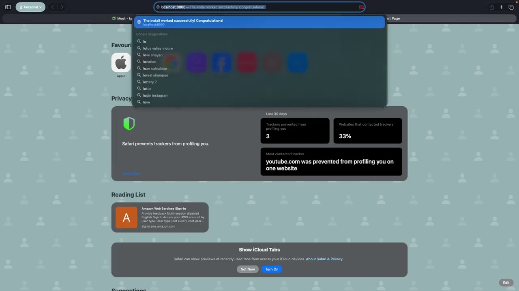
Task: Choose the 'login instagram' suggestion
Action: pyautogui.click(x=259, y=95)
